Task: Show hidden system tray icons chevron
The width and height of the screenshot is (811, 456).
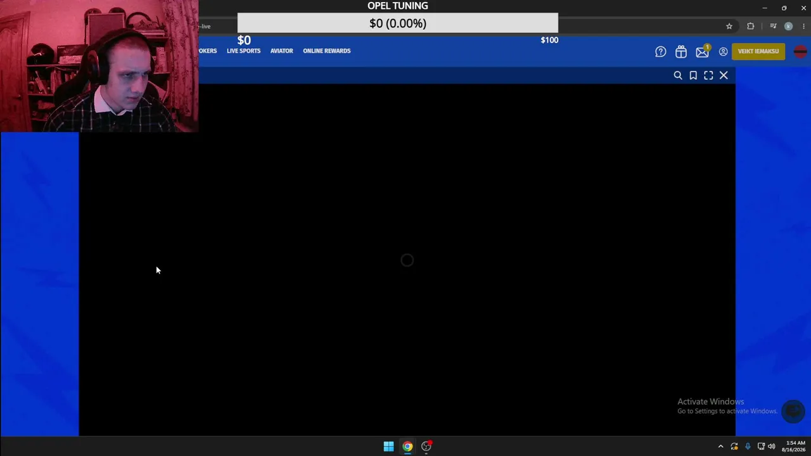Action: click(x=720, y=446)
